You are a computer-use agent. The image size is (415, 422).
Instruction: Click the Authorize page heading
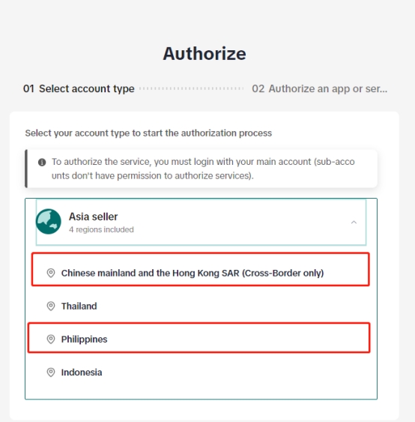click(x=205, y=53)
